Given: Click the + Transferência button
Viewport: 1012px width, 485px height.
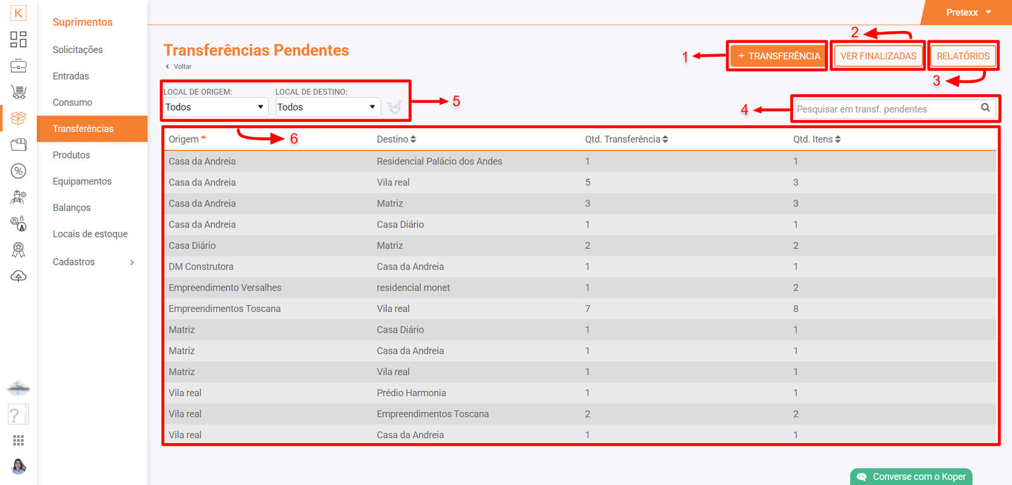Looking at the screenshot, I should point(778,56).
